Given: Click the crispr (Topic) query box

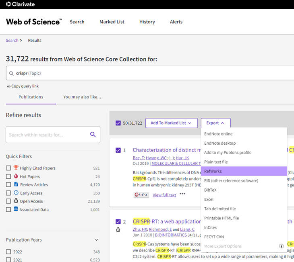Looking at the screenshot, I should click(150, 73).
